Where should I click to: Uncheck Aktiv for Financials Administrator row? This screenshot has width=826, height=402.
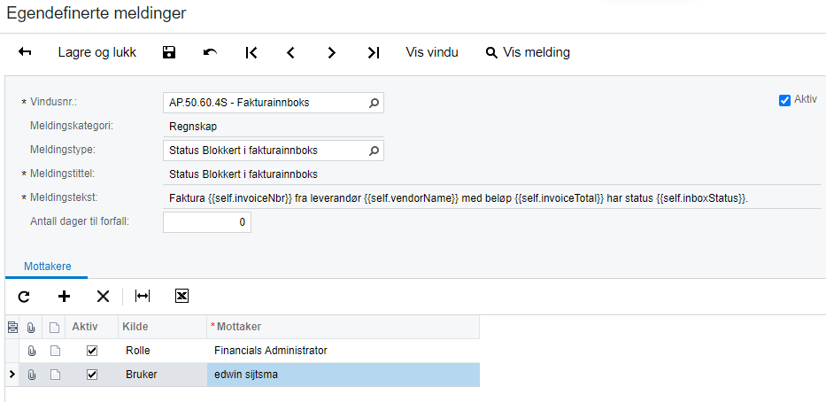(92, 352)
